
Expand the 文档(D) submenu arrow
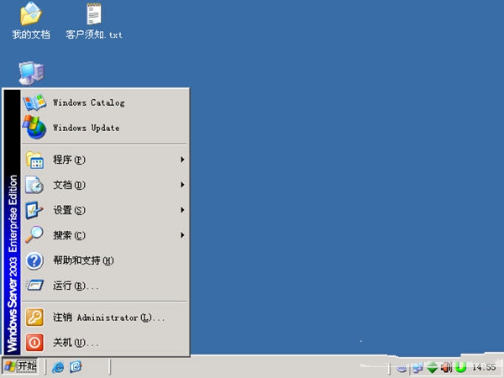(x=182, y=185)
